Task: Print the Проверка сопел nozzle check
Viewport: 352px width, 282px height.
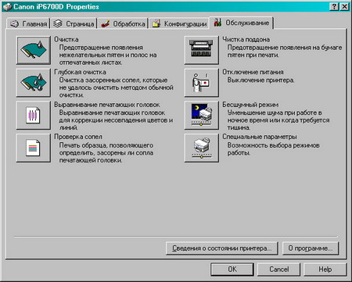Action: tap(34, 148)
